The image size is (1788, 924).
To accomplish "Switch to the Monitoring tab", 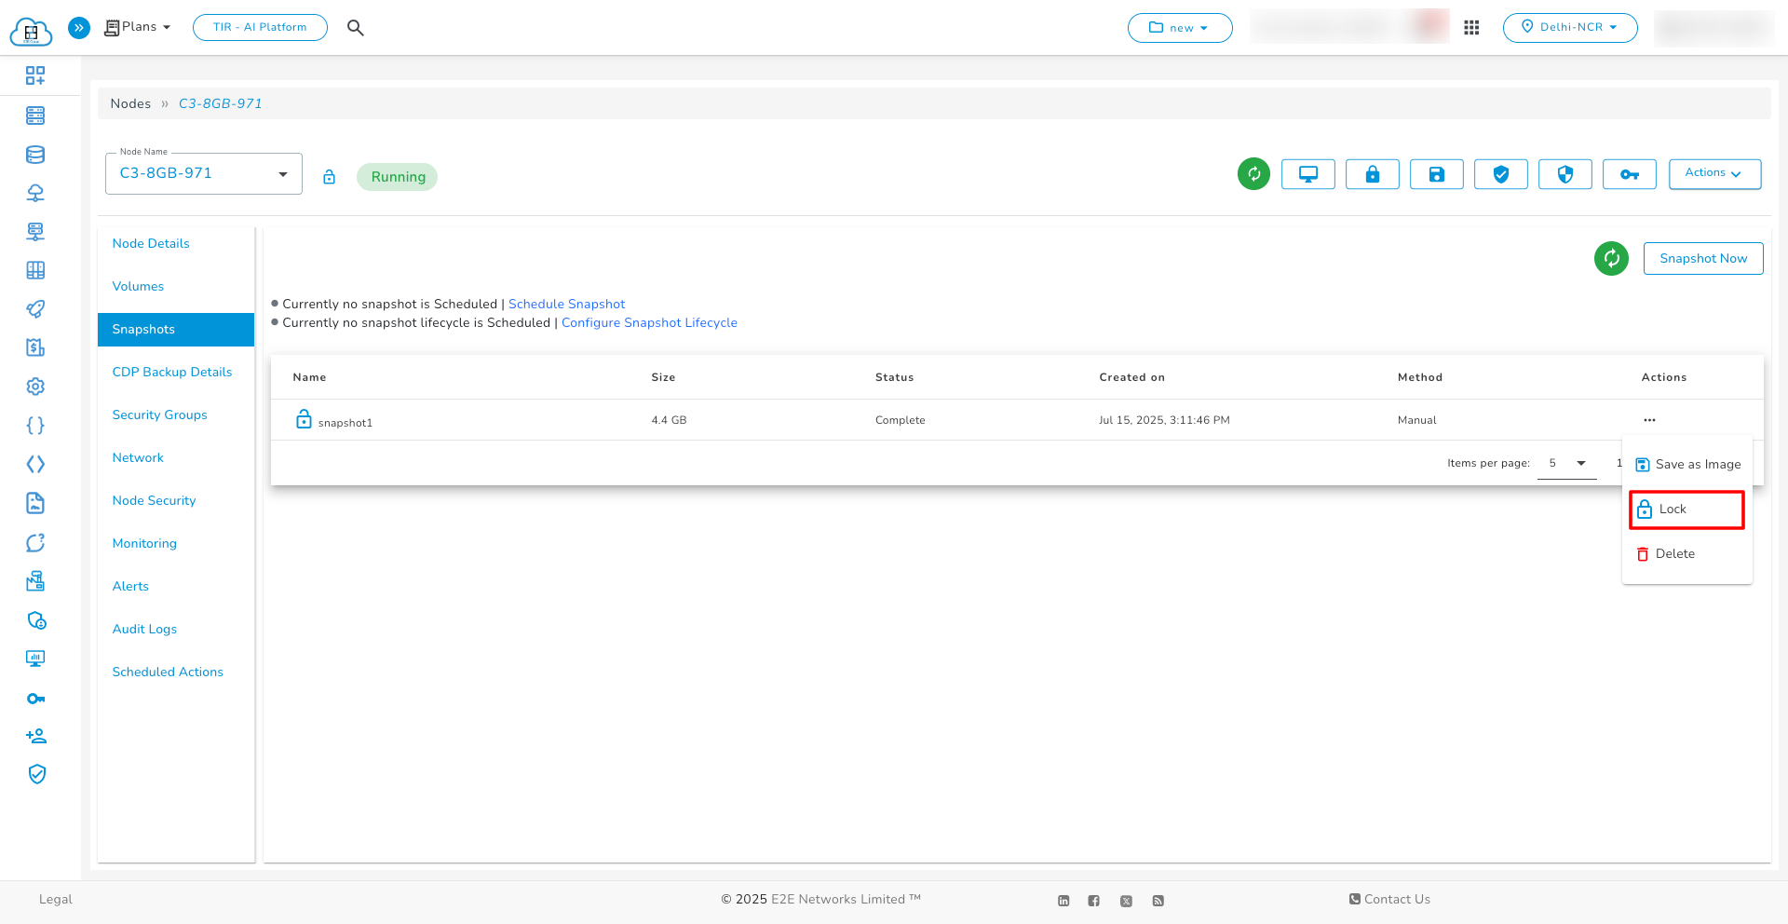I will [144, 543].
